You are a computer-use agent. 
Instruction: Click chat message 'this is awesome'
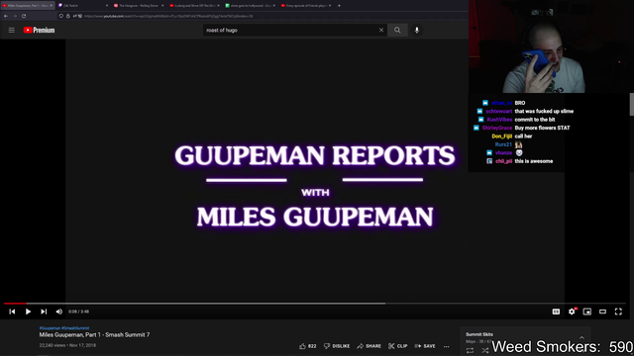534,161
